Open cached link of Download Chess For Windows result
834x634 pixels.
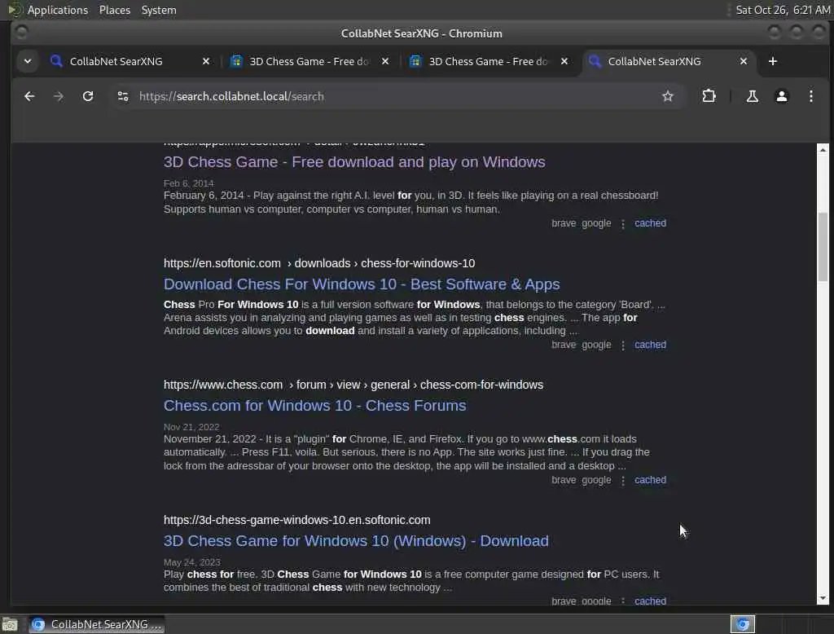click(650, 345)
